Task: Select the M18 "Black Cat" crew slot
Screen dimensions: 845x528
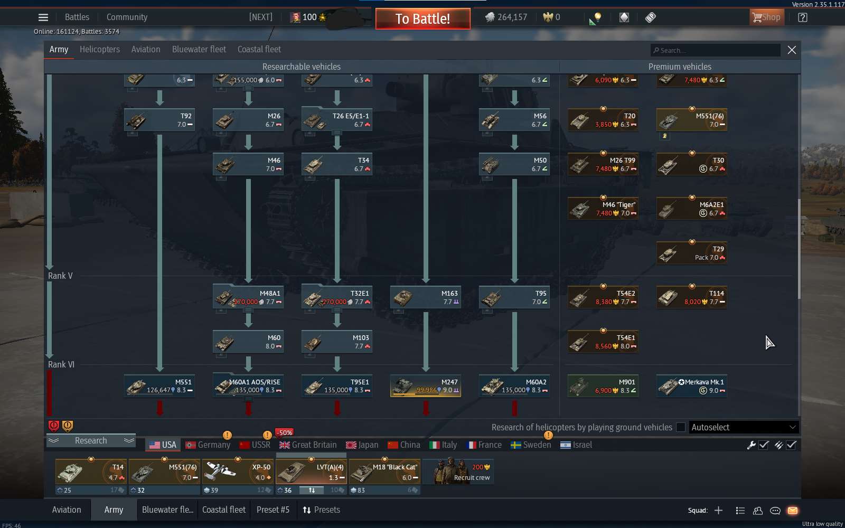Action: [384, 472]
